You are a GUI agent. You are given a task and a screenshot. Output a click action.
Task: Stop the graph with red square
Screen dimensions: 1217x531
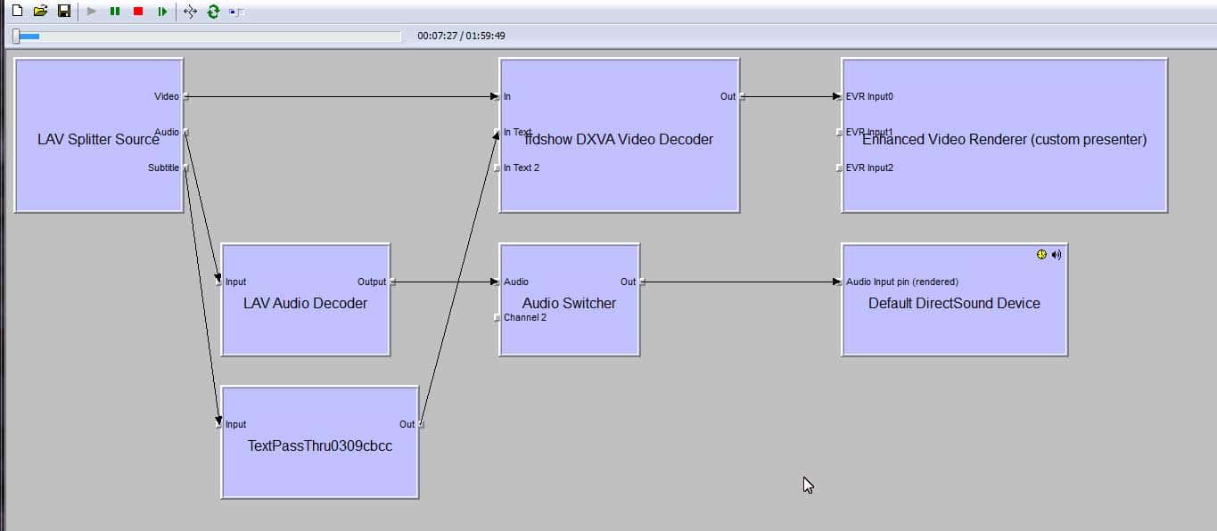tap(138, 12)
